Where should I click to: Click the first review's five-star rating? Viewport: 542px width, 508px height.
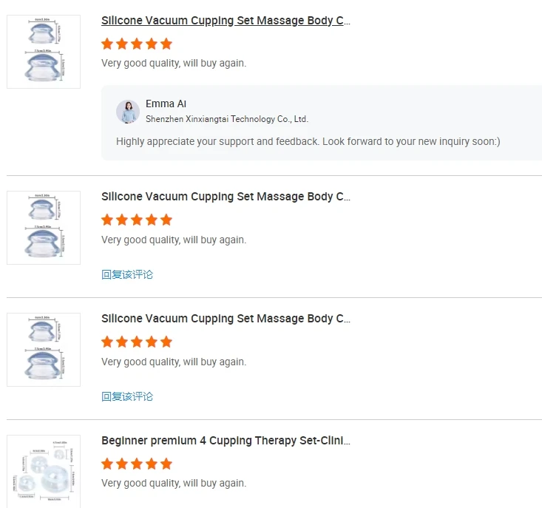(x=137, y=44)
